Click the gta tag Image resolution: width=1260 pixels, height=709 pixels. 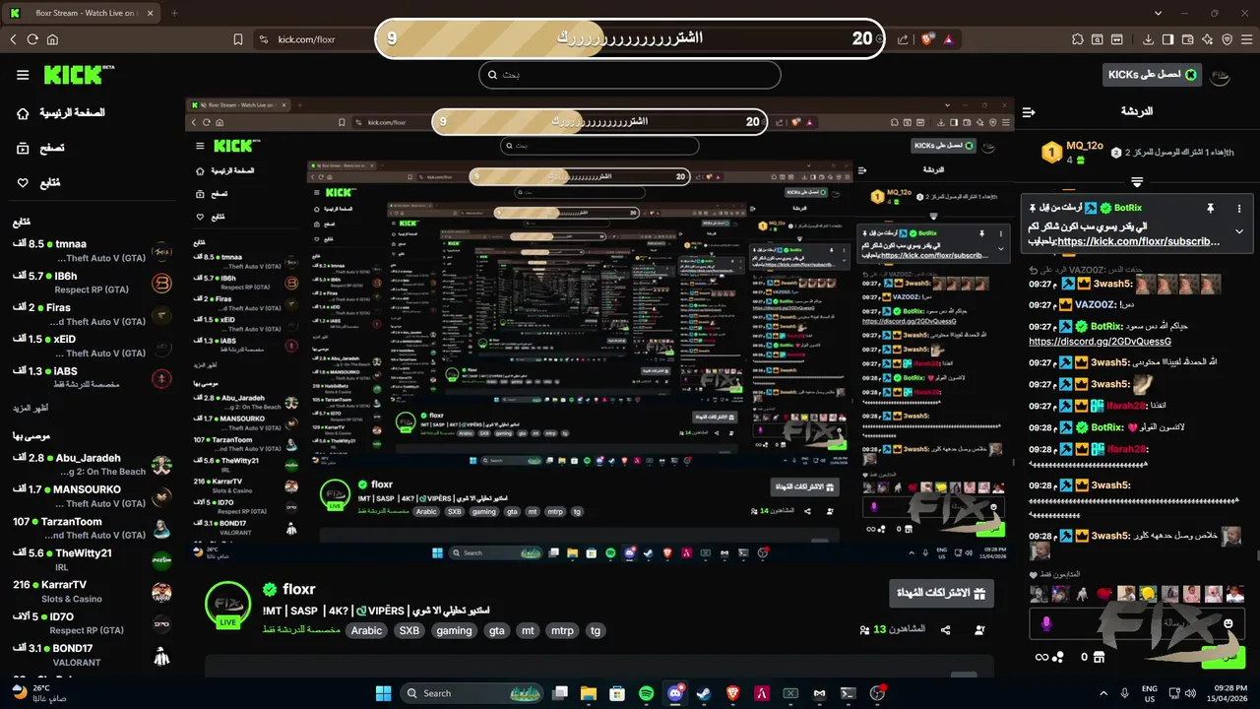[497, 631]
